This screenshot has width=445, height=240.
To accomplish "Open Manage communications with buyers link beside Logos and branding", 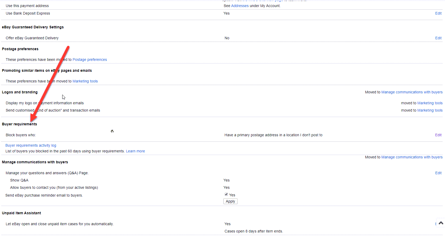I will (x=412, y=92).
